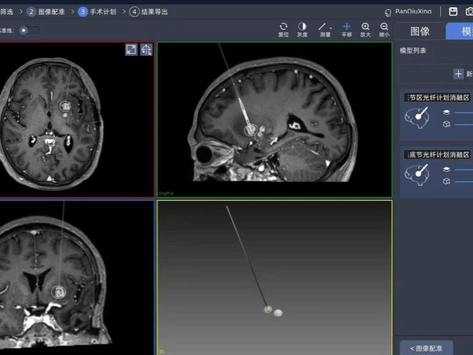
Task: Open the measure tool dropdown arrow
Action: (330, 27)
